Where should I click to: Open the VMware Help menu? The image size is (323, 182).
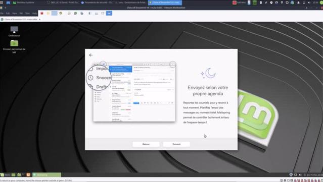coord(34,13)
